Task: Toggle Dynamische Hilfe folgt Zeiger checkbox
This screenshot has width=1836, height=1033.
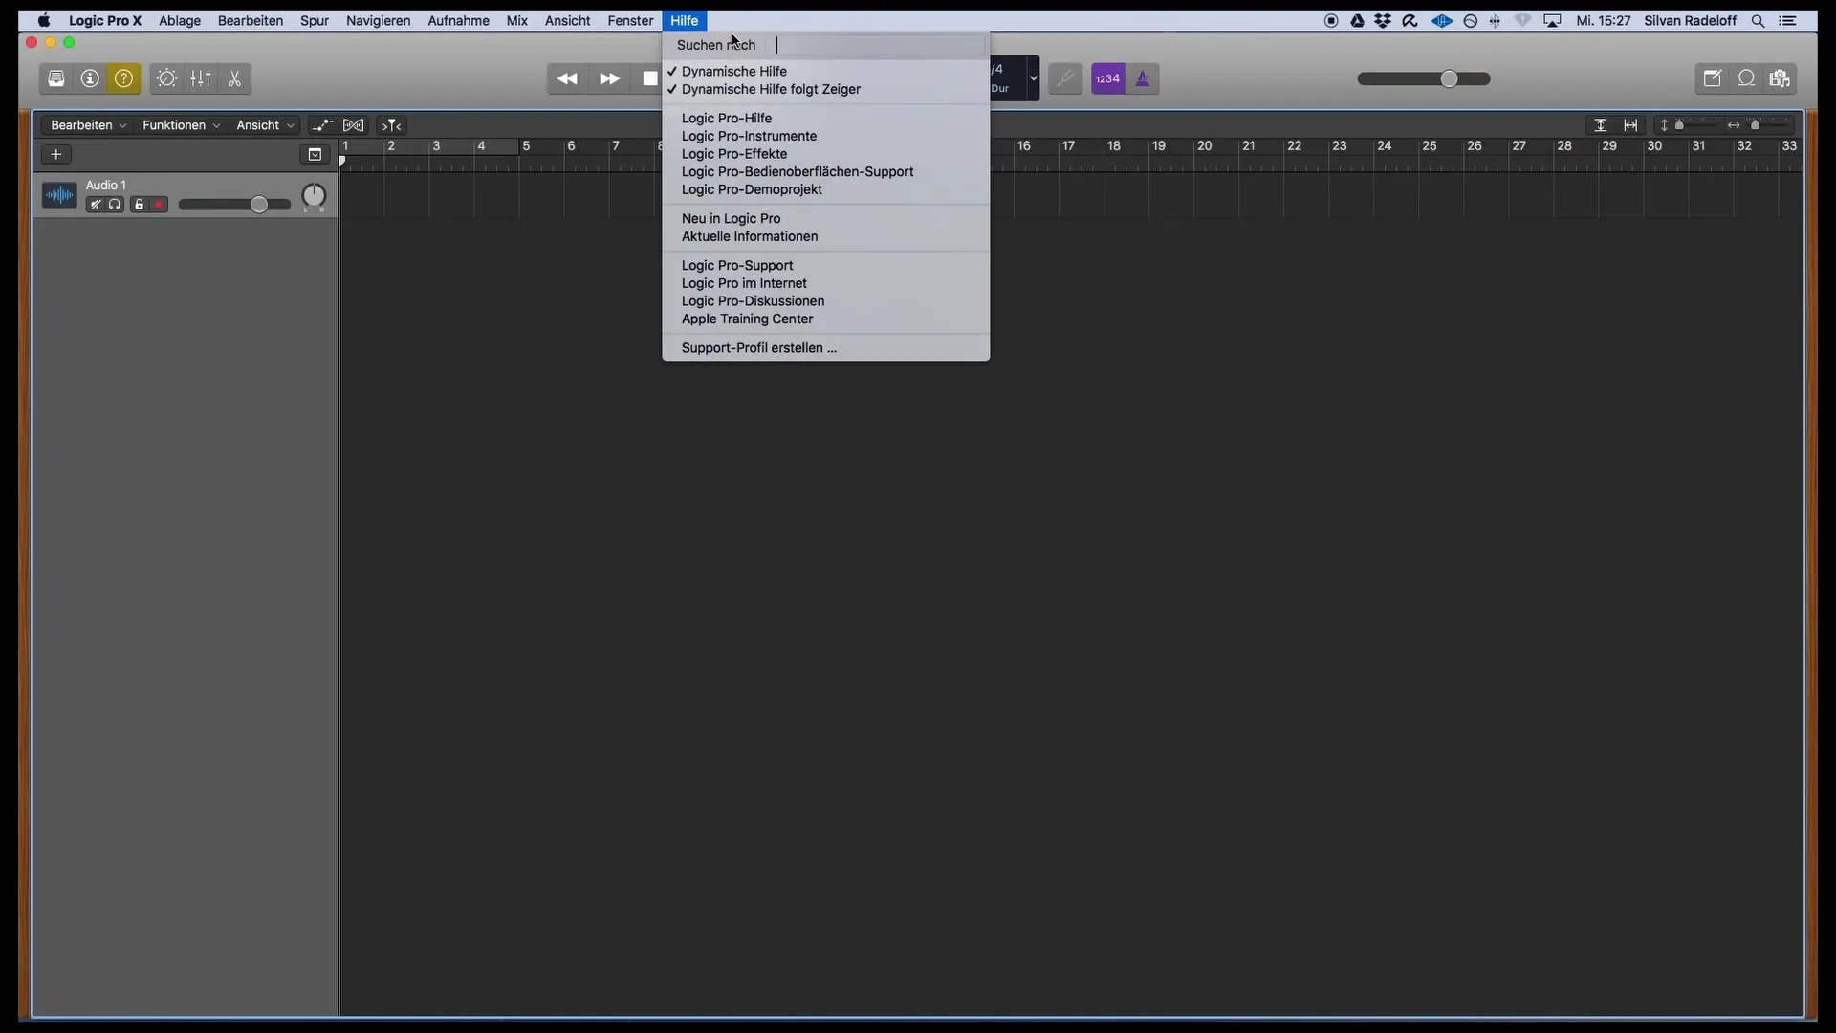Action: (769, 88)
